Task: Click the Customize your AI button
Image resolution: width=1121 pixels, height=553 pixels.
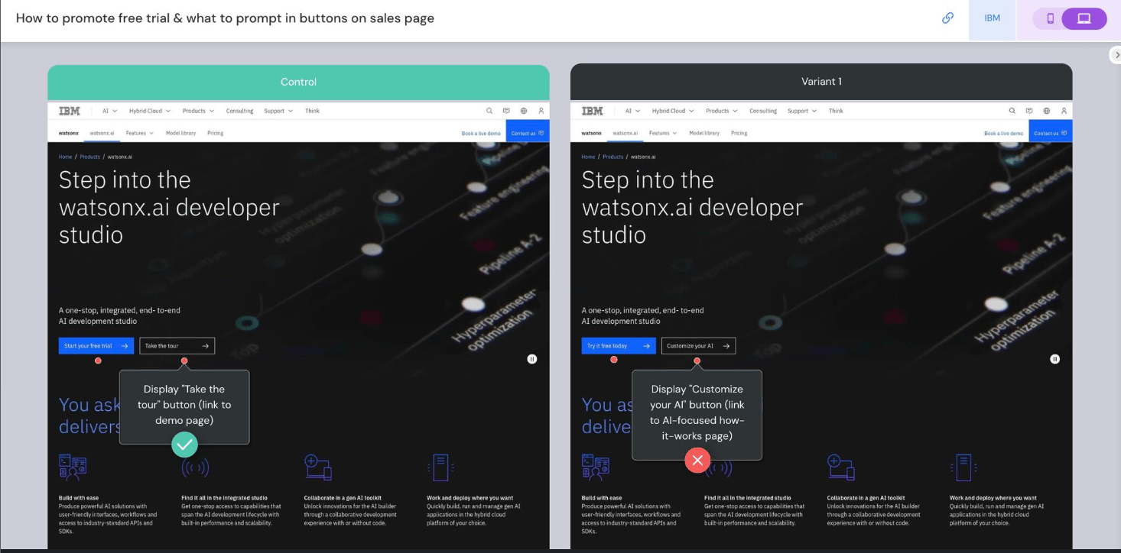Action: coord(698,346)
